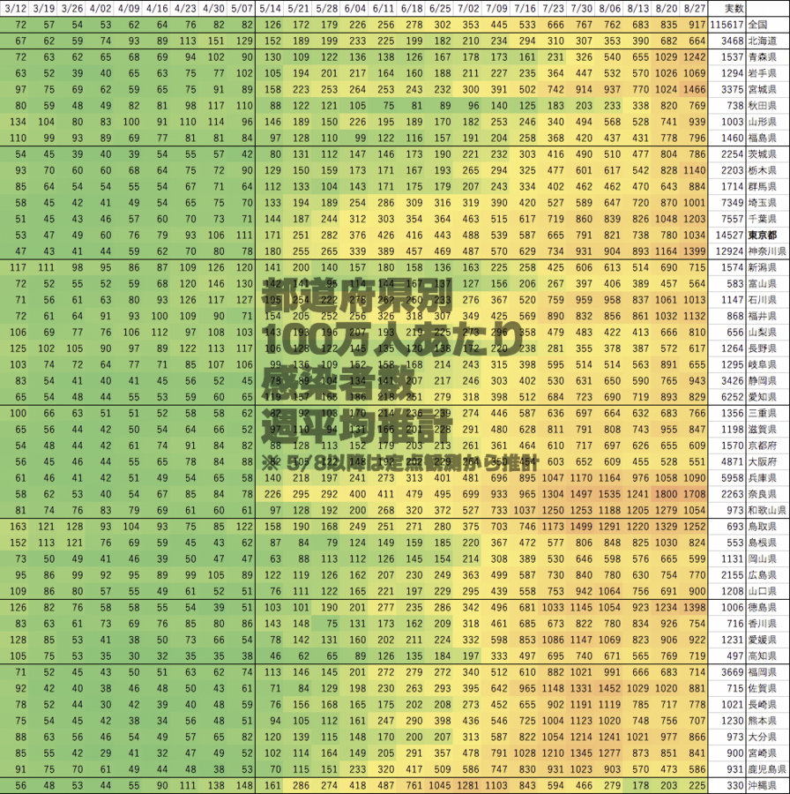Select the 京都府 row label
This screenshot has height=794, width=790.
click(762, 446)
